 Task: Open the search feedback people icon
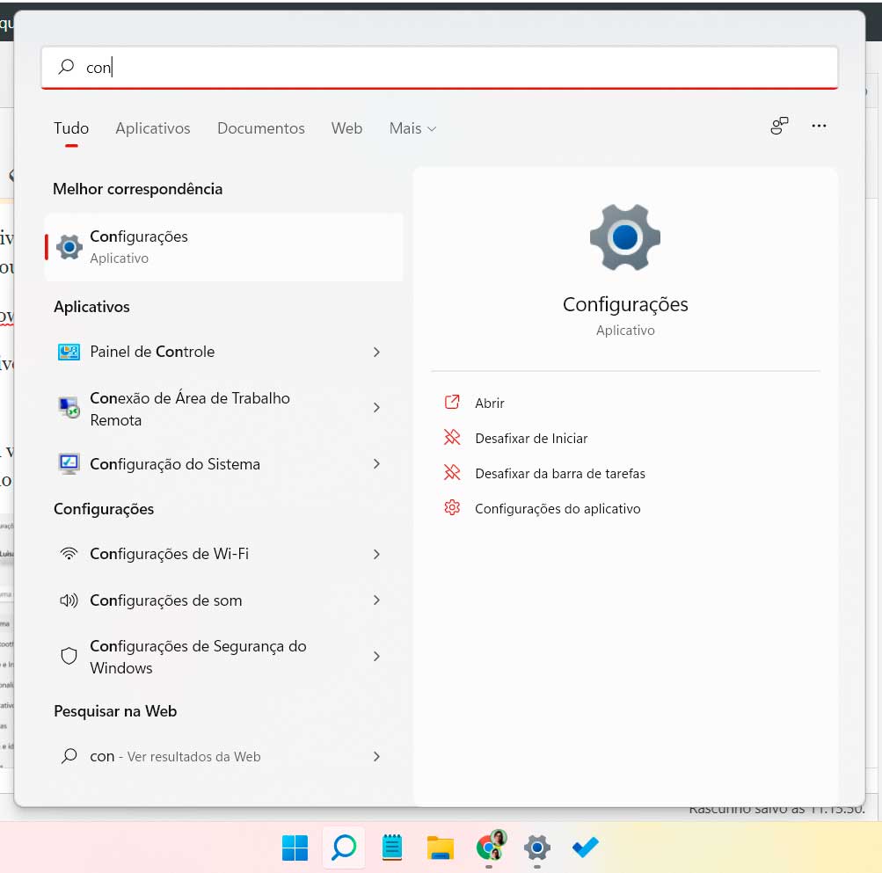(779, 127)
